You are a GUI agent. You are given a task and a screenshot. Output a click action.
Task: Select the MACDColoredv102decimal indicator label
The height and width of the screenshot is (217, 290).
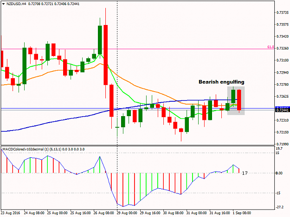[44, 149]
